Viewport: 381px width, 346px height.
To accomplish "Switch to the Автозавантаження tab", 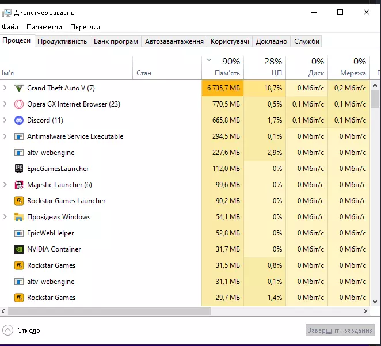I will 174,41.
